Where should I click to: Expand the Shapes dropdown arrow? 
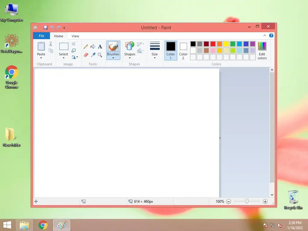click(x=130, y=58)
